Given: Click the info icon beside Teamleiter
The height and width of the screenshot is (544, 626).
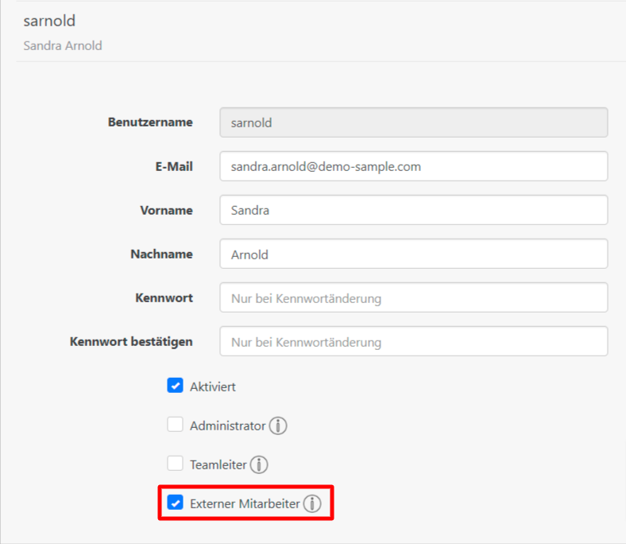Looking at the screenshot, I should (259, 464).
